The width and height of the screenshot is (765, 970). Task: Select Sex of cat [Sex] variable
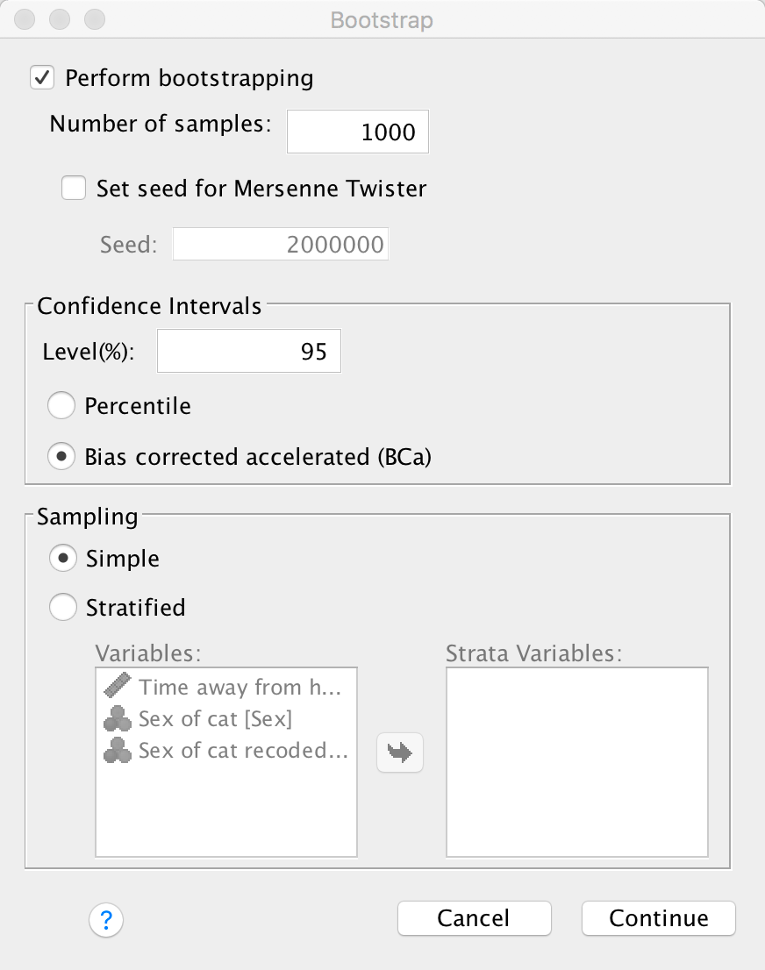[215, 719]
